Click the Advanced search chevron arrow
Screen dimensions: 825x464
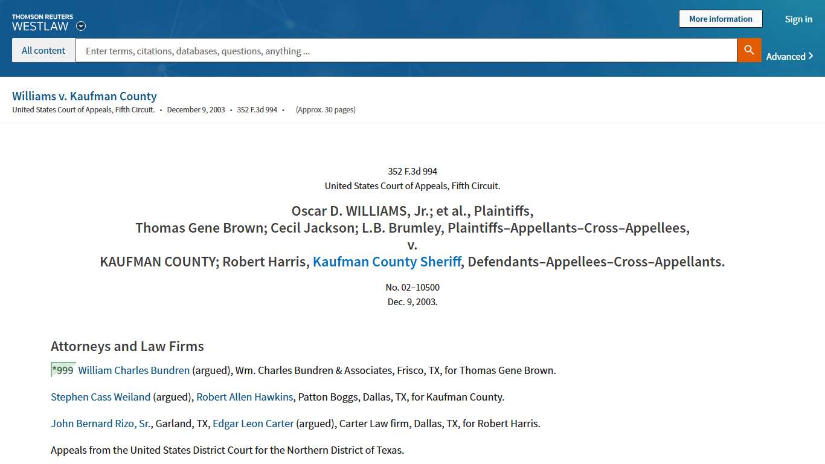coord(812,56)
